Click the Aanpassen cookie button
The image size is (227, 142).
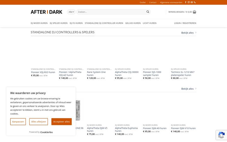coord(18,121)
